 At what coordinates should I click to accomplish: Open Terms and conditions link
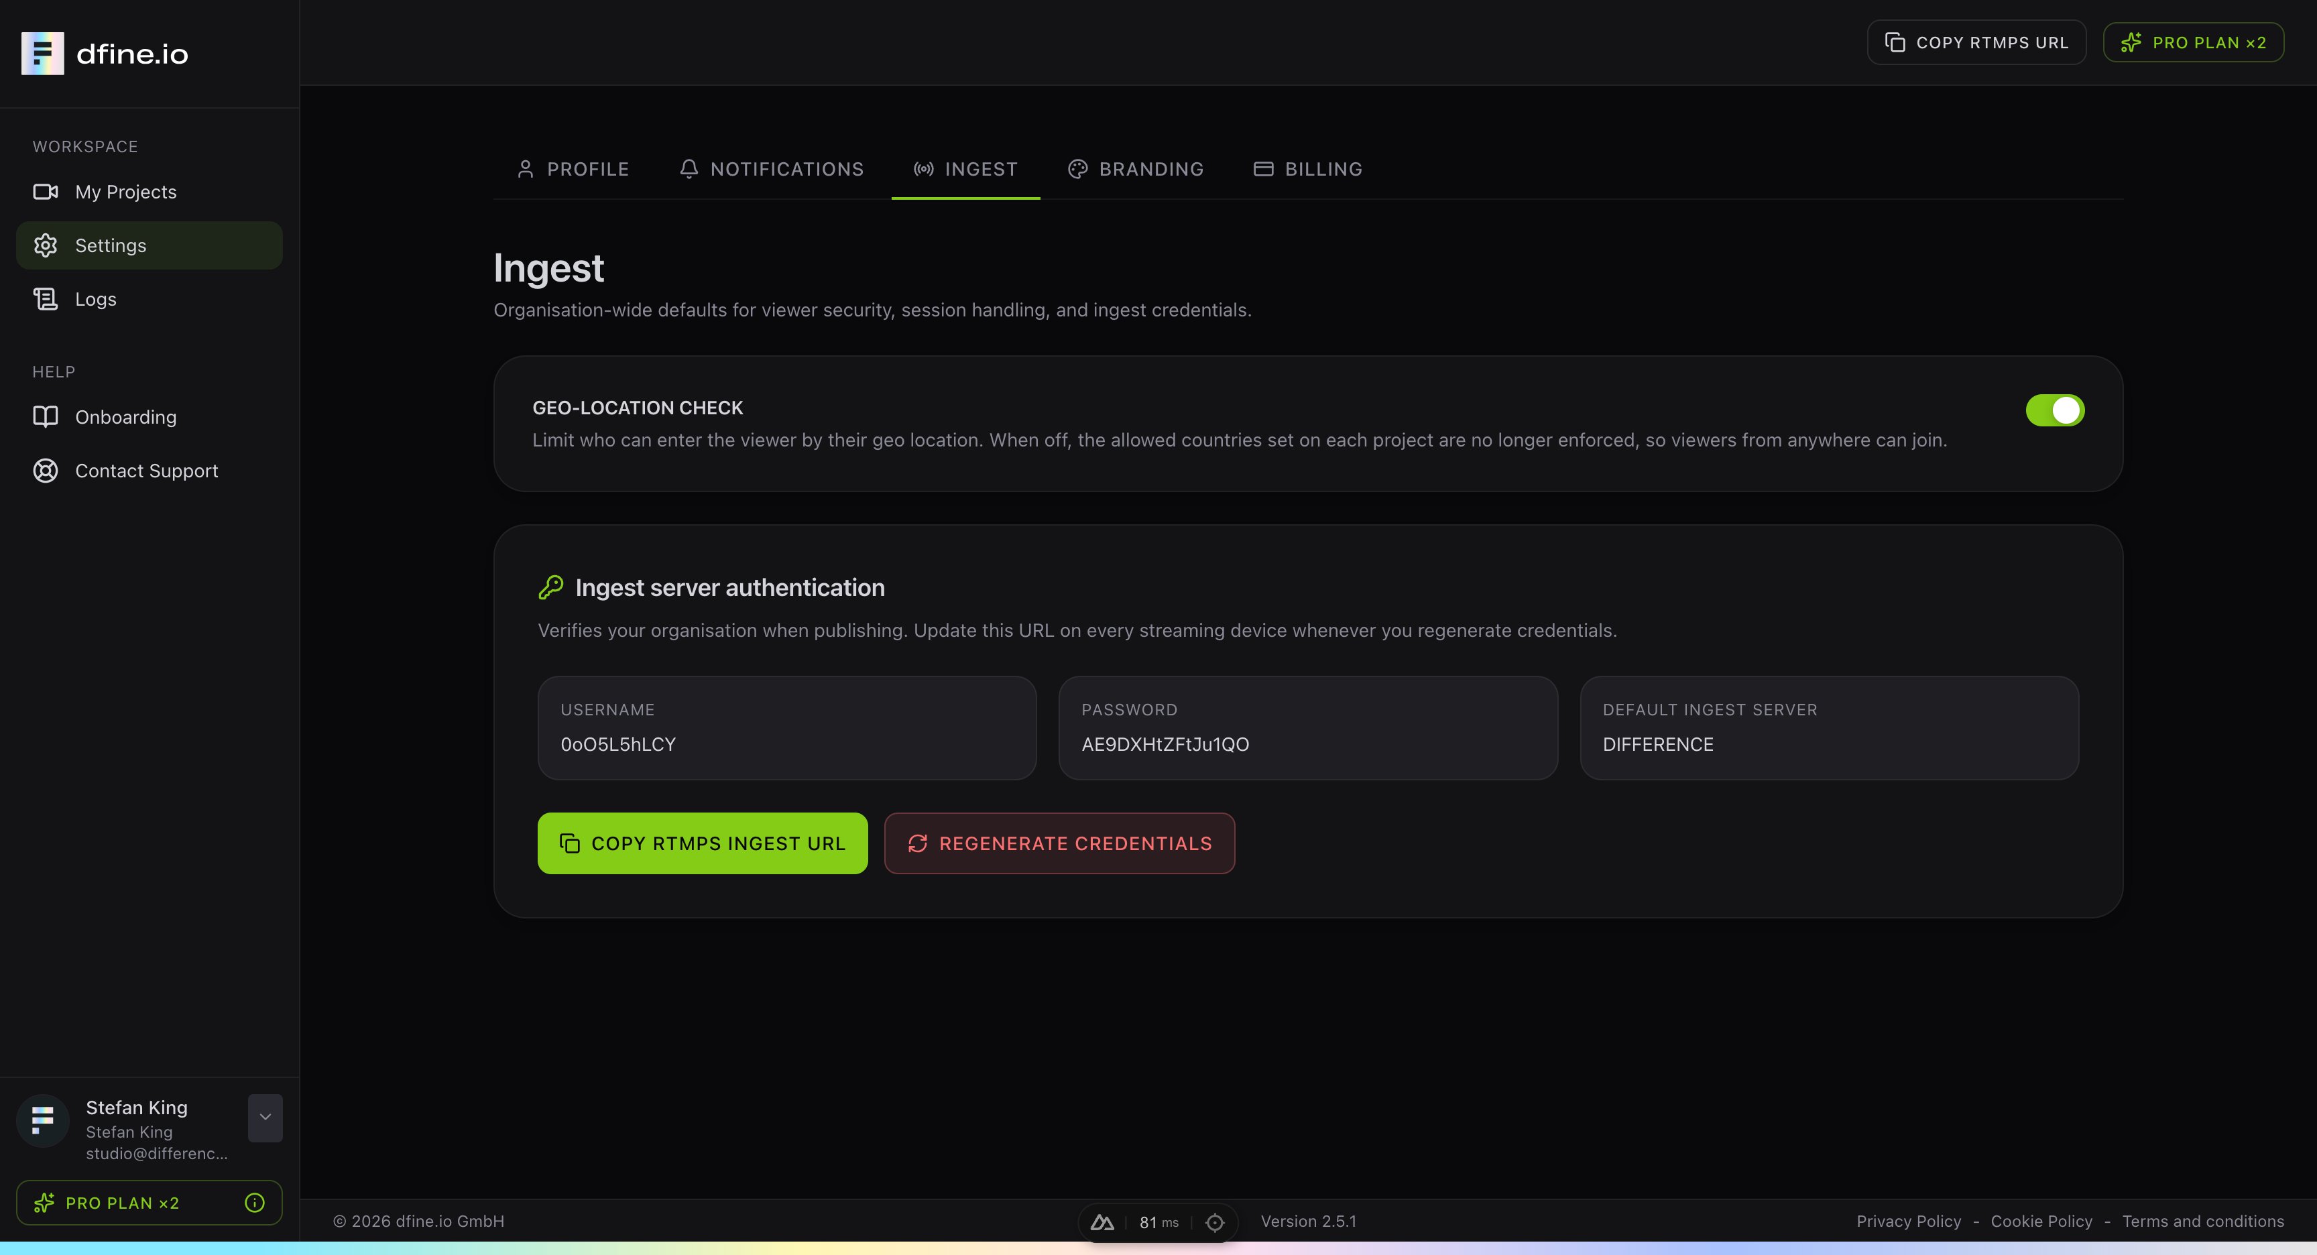tap(2203, 1221)
